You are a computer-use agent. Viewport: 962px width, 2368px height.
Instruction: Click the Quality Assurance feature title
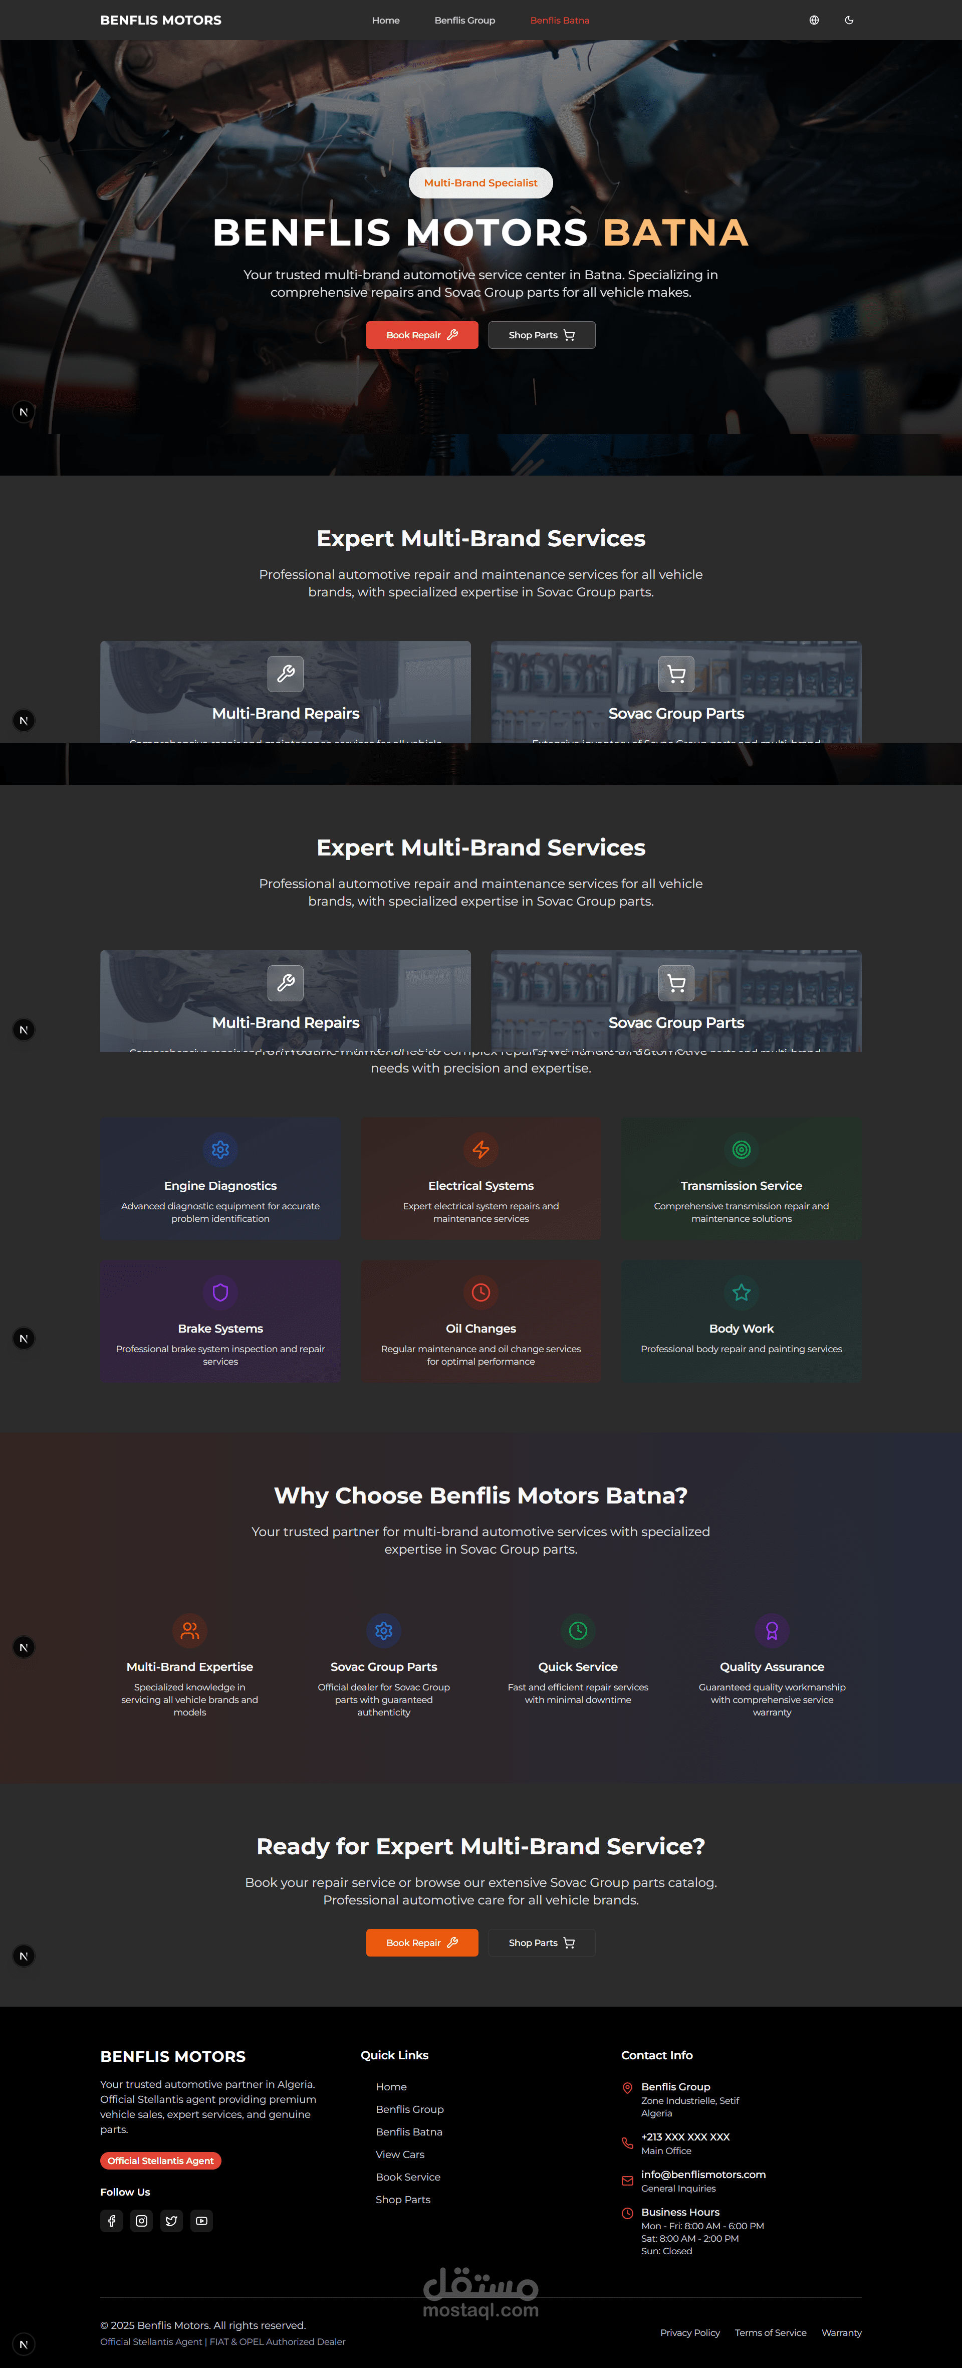coord(772,1666)
